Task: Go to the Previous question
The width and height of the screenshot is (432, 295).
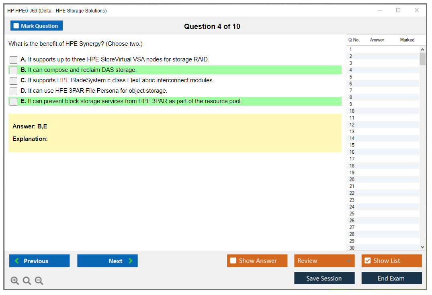Action: [x=39, y=261]
